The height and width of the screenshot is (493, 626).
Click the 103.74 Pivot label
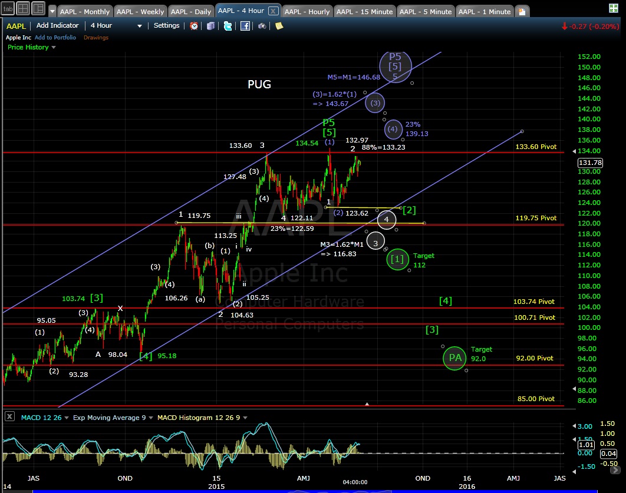click(x=534, y=302)
